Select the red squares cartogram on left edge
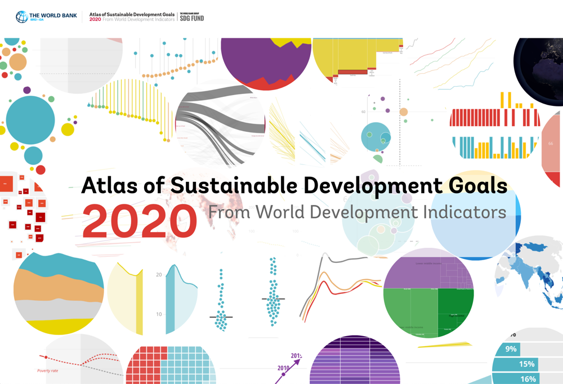The height and width of the screenshot is (384, 563). point(23,208)
